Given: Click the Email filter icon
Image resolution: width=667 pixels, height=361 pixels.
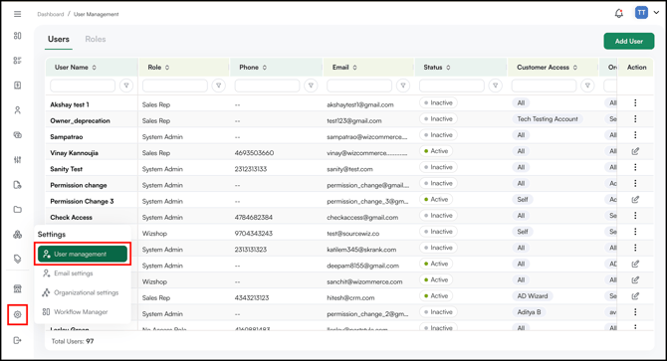Looking at the screenshot, I should (403, 86).
